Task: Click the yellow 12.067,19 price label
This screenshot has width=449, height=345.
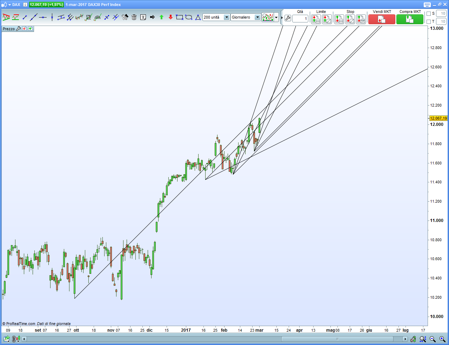Action: tap(438, 118)
